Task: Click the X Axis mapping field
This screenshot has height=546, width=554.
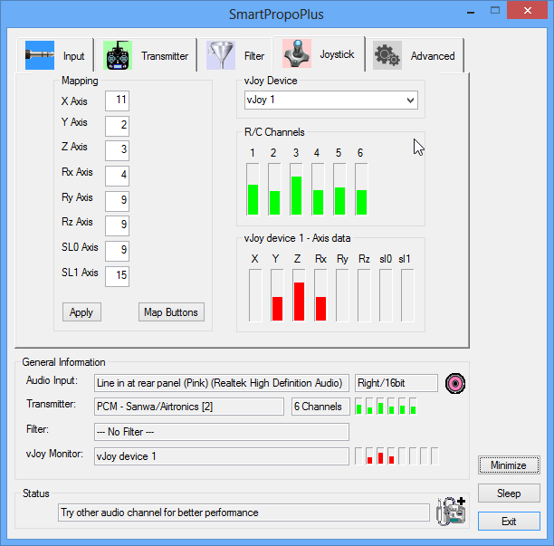Action: (117, 101)
